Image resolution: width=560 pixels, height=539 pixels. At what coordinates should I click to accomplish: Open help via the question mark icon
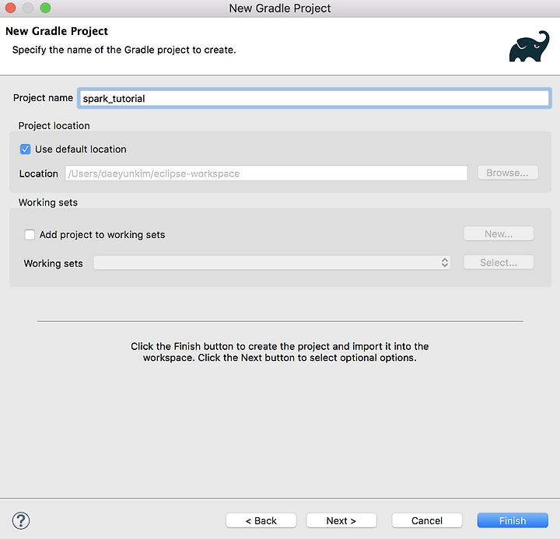click(x=21, y=520)
